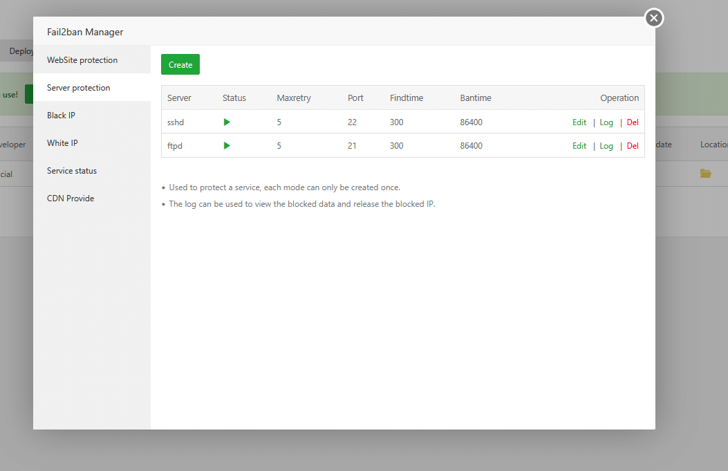Click the Fail2ban Manager title
Viewport: 728px width, 471px height.
[85, 32]
